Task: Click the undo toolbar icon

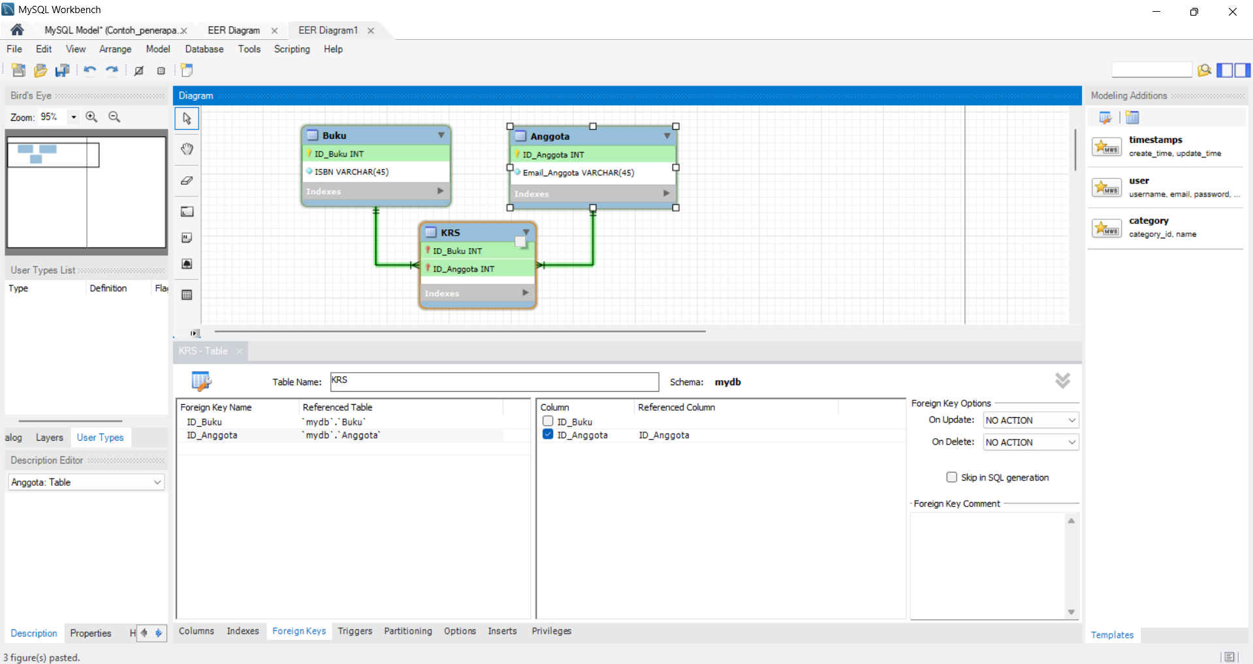Action: [89, 71]
